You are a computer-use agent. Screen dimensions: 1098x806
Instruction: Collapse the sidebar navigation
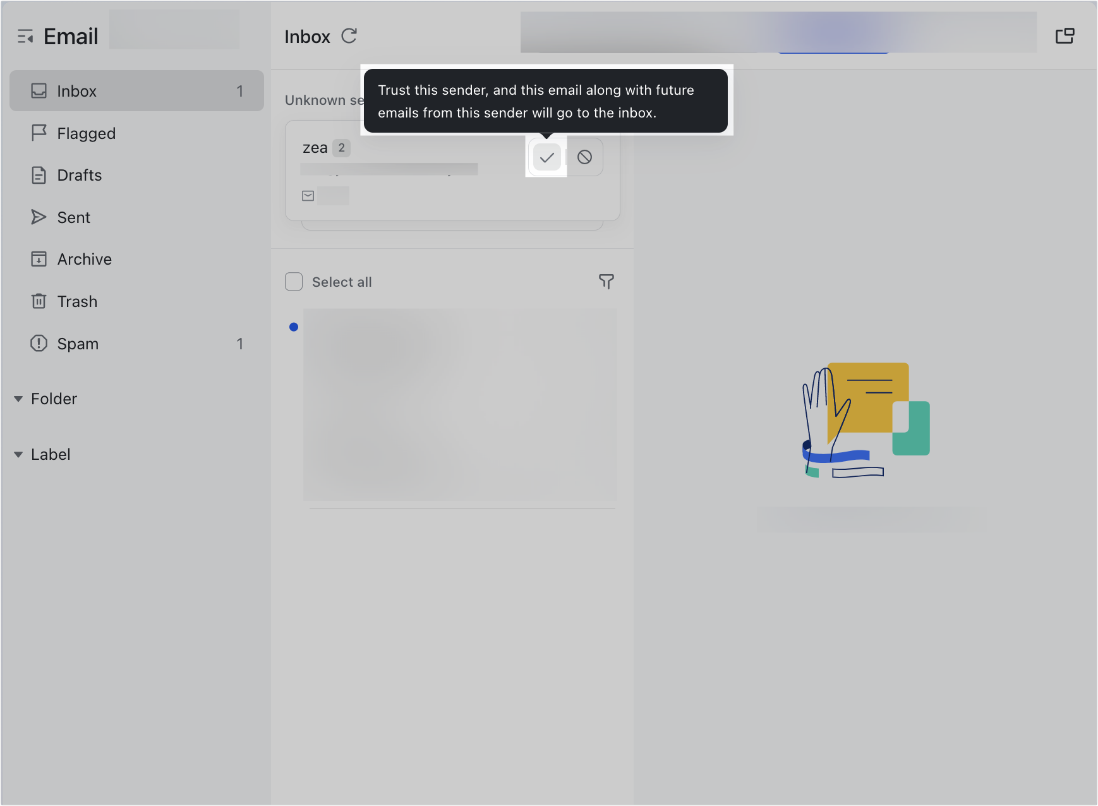point(26,37)
